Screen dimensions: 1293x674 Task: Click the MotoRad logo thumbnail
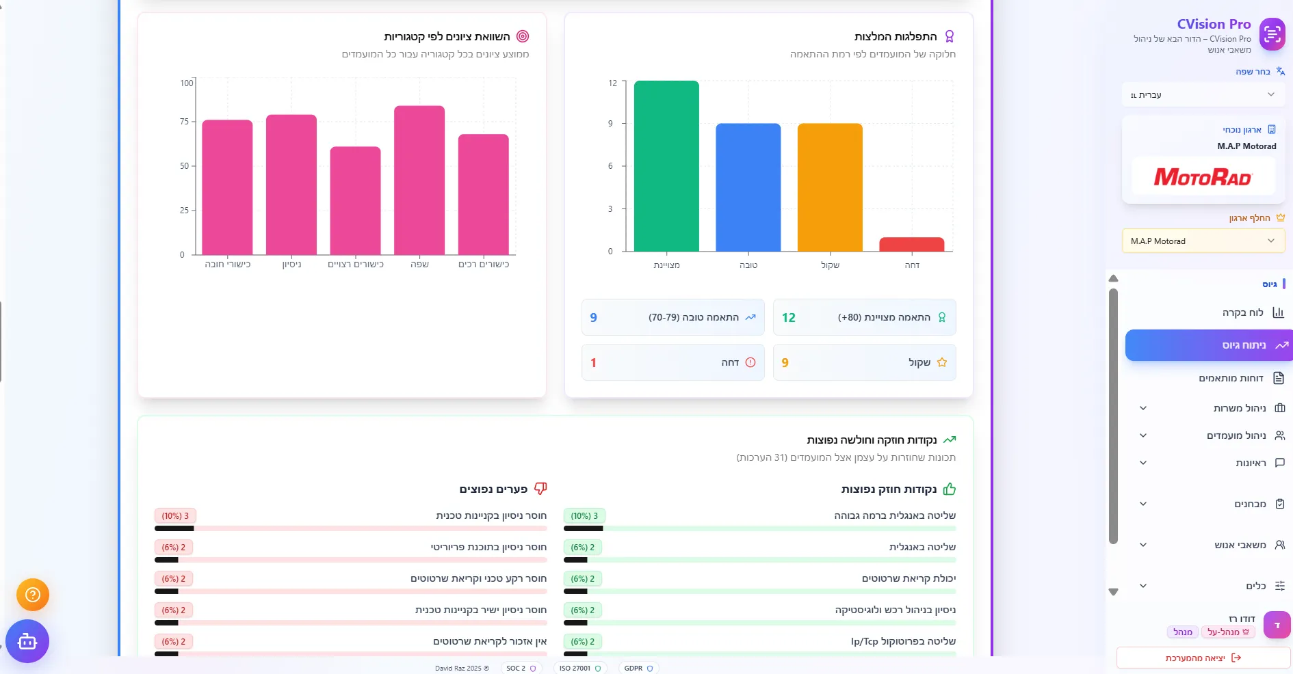(x=1203, y=177)
